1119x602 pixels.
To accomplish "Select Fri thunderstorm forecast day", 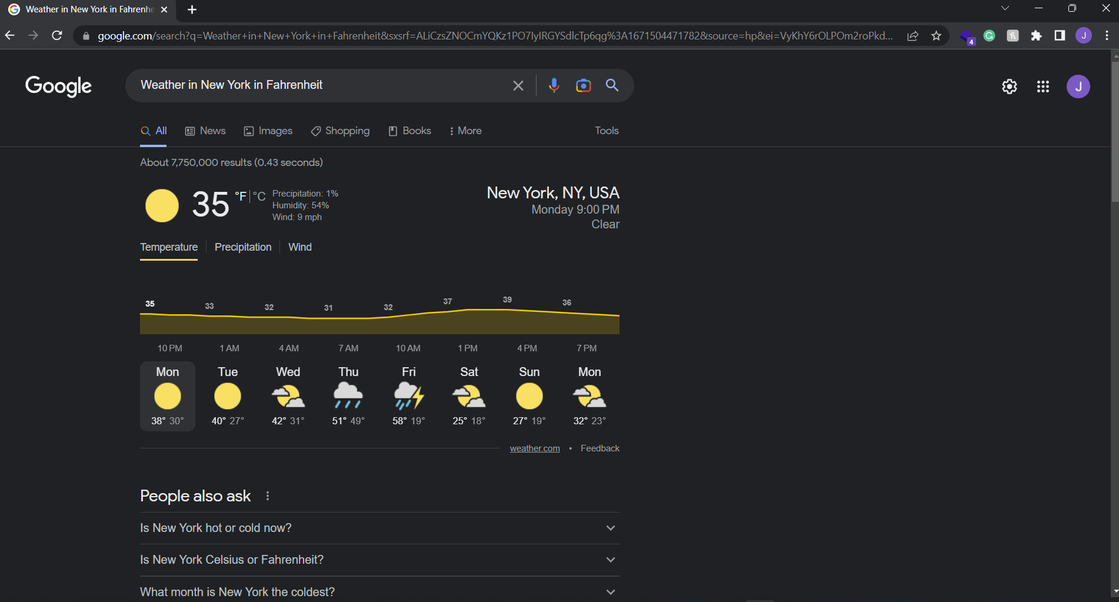I will click(409, 396).
